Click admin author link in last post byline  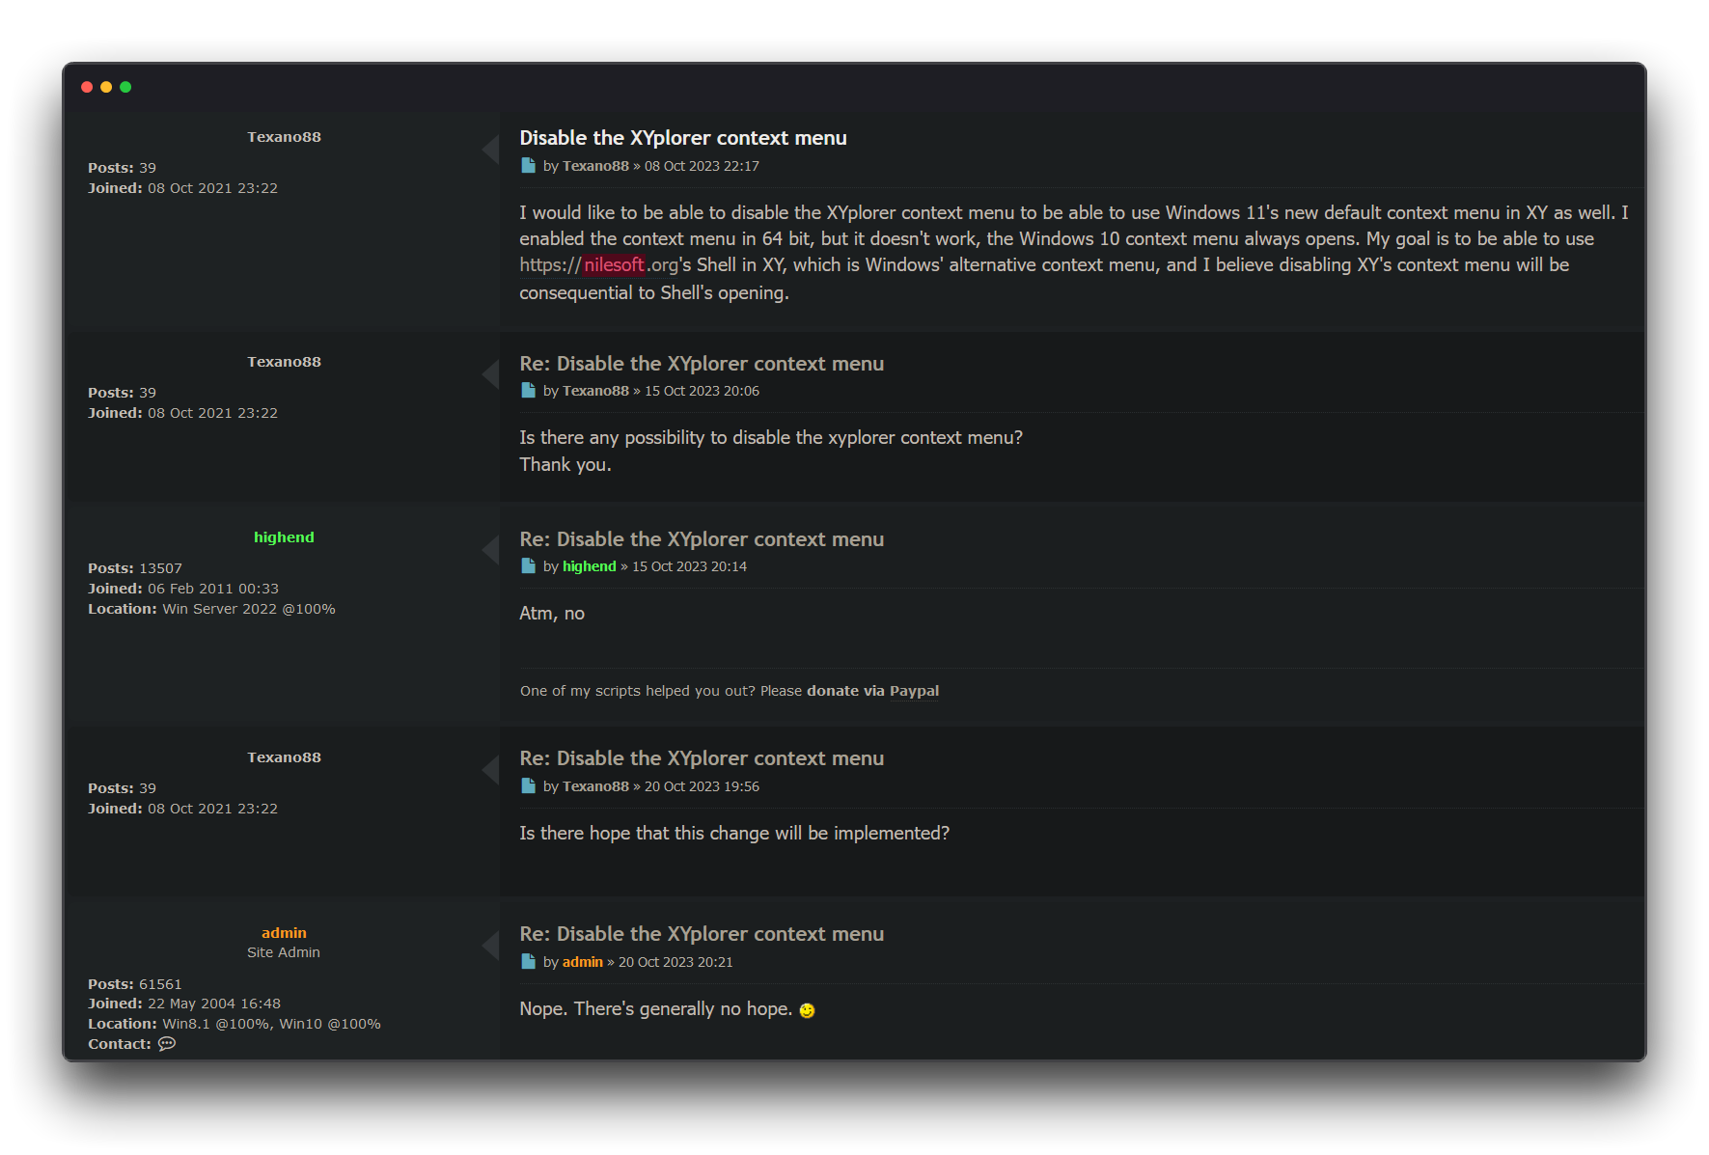582,962
